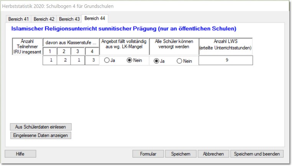Click Speichern und beenden
The height and width of the screenshot is (166, 292).
[257, 154]
